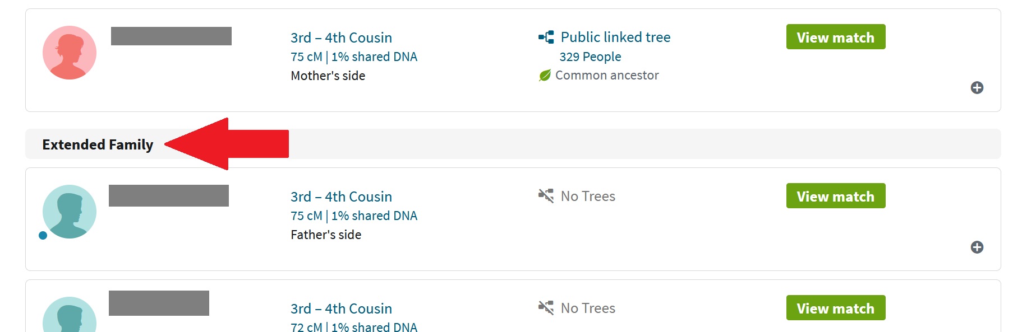Open 75 cM shared DNA link, Father's side

[354, 216]
